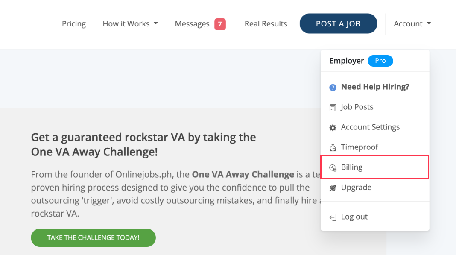456x255 pixels.
Task: Click the bold One VA Away Challenge paragraph text
Action: click(x=243, y=175)
